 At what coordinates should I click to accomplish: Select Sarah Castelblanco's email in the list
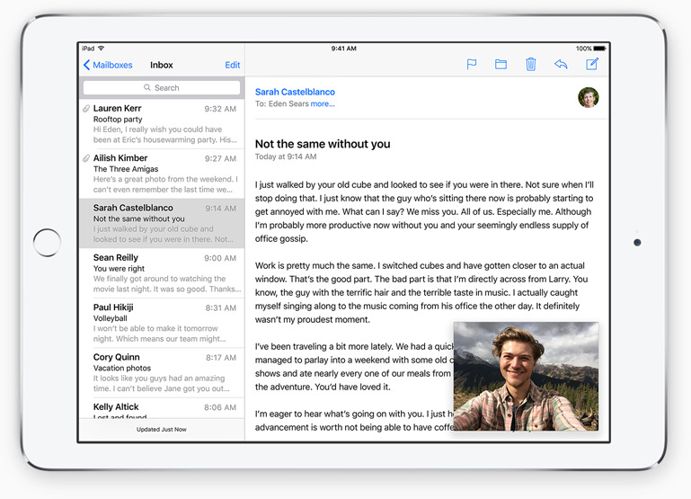click(162, 224)
